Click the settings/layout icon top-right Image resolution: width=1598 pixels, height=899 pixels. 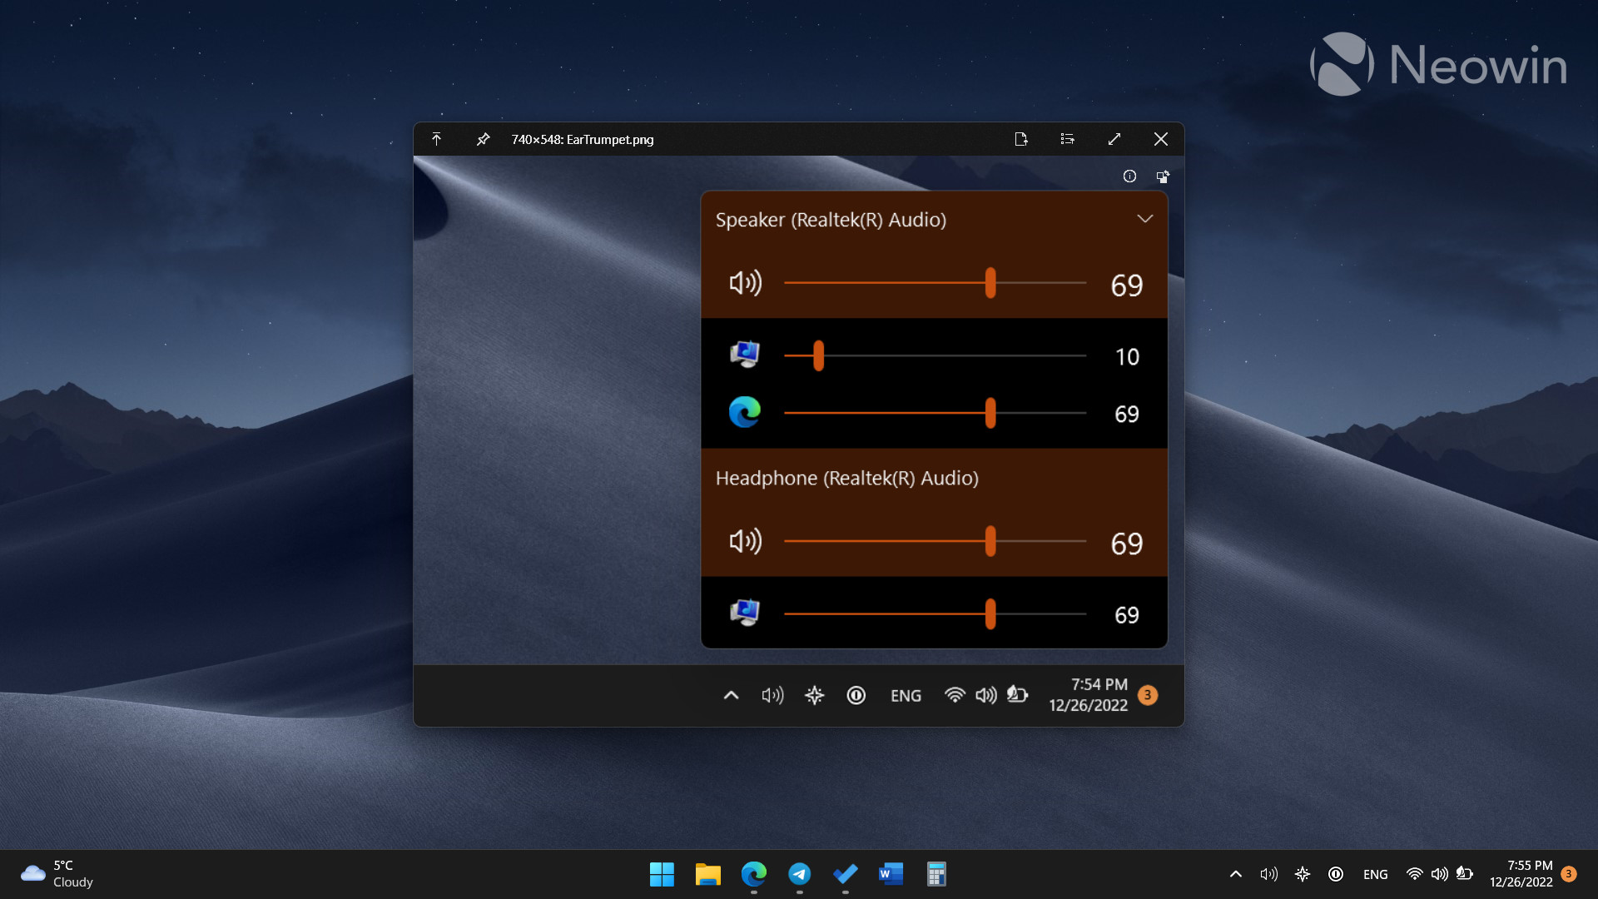pos(1067,138)
